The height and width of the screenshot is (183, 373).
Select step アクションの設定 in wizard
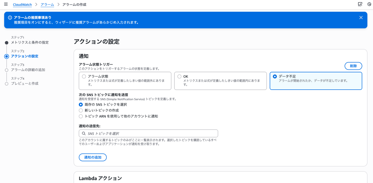[x=25, y=56]
